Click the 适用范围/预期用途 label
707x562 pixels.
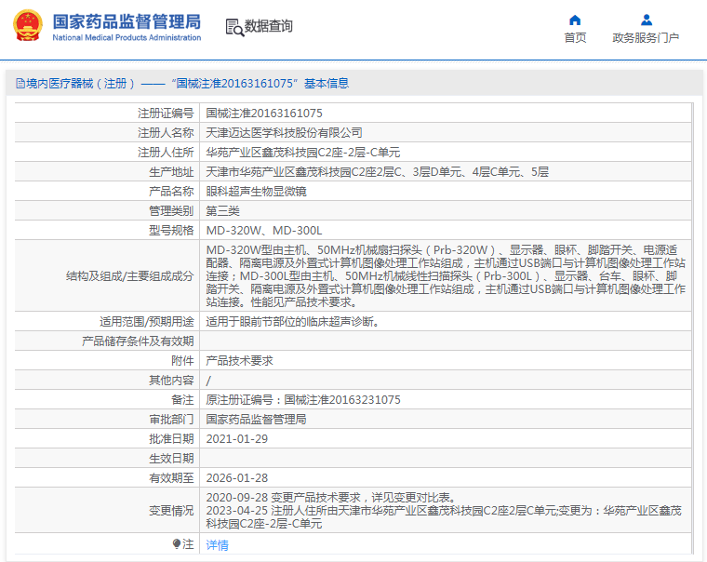[x=147, y=322]
